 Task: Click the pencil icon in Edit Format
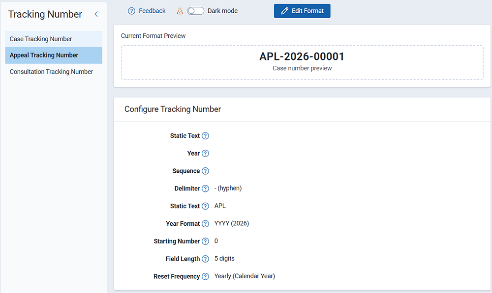tap(284, 11)
